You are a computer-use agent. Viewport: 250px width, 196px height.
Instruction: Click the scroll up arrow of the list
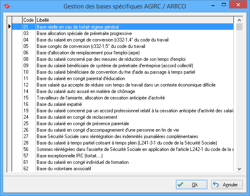(x=239, y=20)
